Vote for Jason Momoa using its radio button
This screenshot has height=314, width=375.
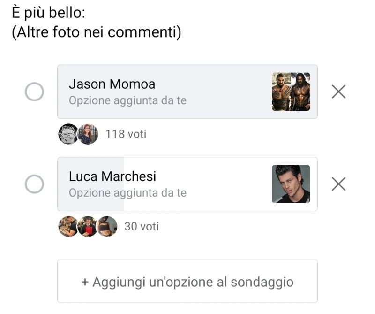coord(34,92)
